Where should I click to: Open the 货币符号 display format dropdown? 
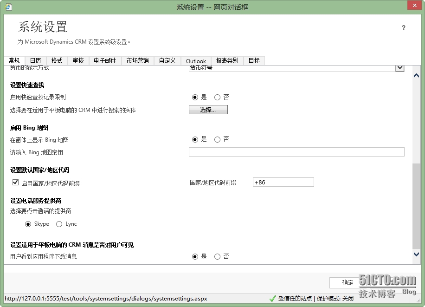[400, 68]
